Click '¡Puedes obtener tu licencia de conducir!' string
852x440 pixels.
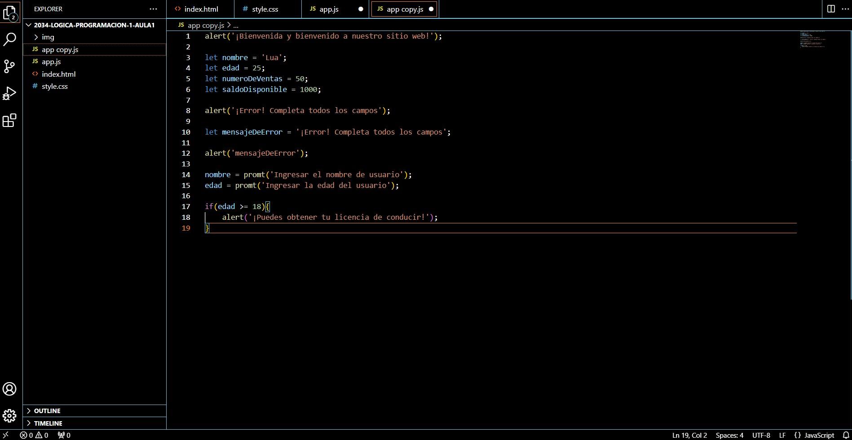click(339, 217)
